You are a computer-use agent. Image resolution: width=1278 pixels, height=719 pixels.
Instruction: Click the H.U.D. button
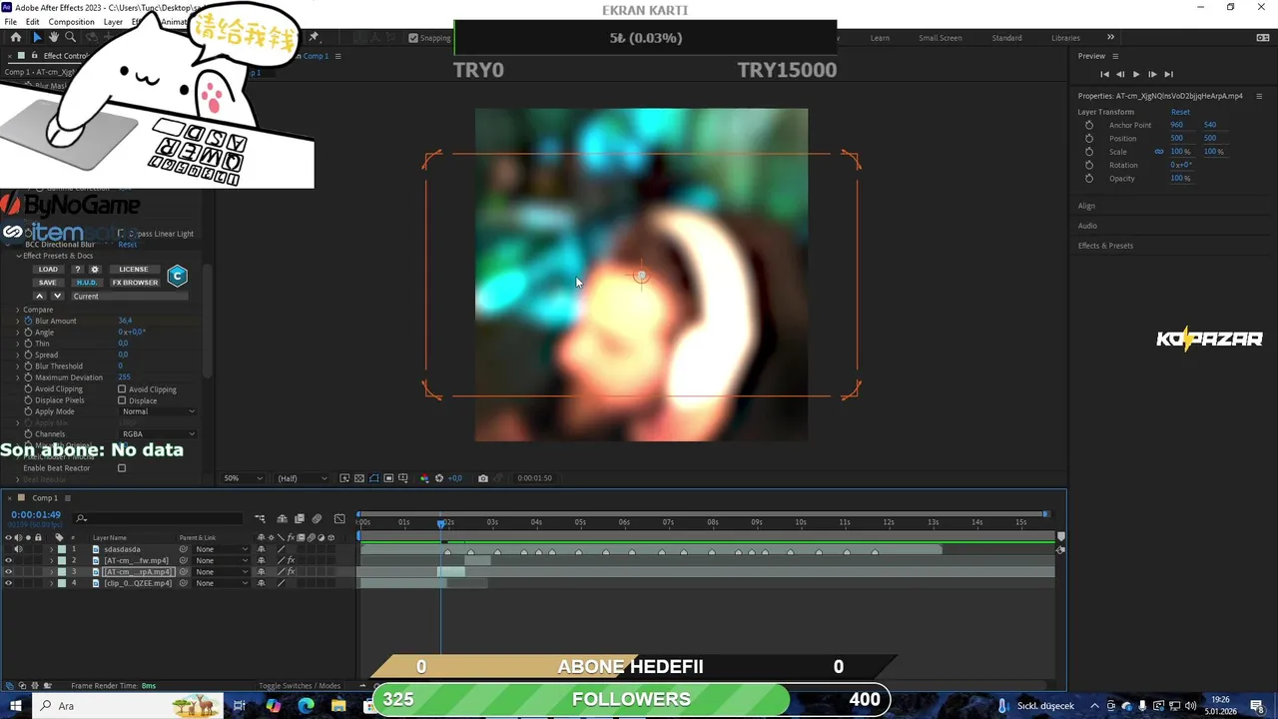[x=87, y=283]
